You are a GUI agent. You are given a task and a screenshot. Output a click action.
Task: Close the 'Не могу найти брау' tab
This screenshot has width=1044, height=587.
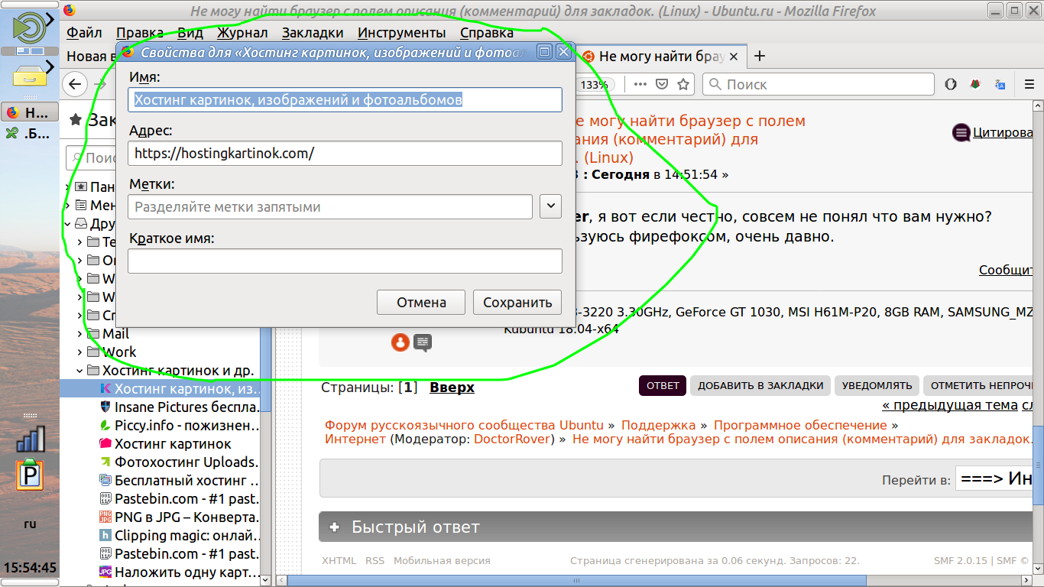point(734,57)
